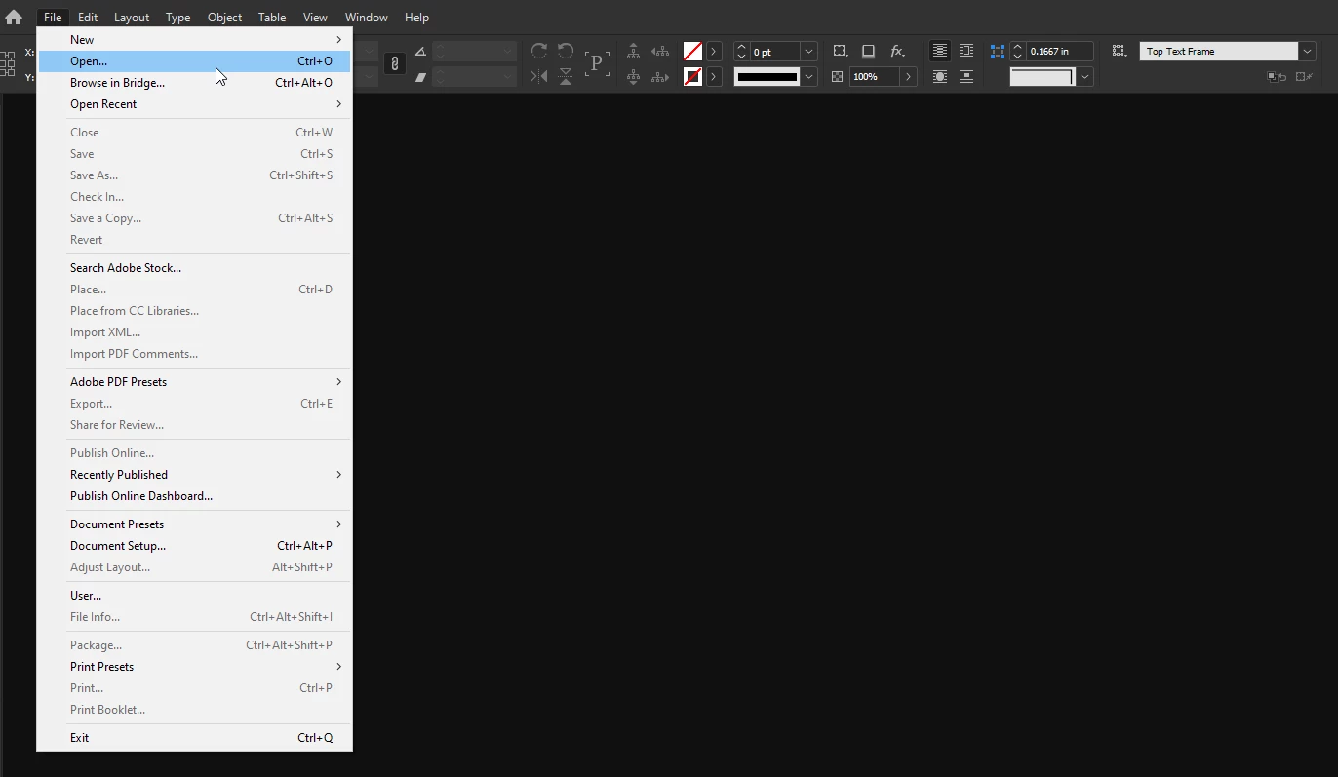1338x777 pixels.
Task: Click the Fill color swatch
Action: tap(692, 51)
